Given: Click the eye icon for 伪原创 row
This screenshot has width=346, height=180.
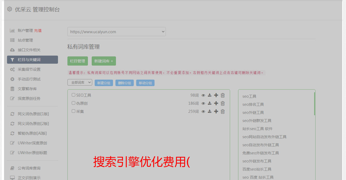Looking at the screenshot, I should click(x=203, y=103).
